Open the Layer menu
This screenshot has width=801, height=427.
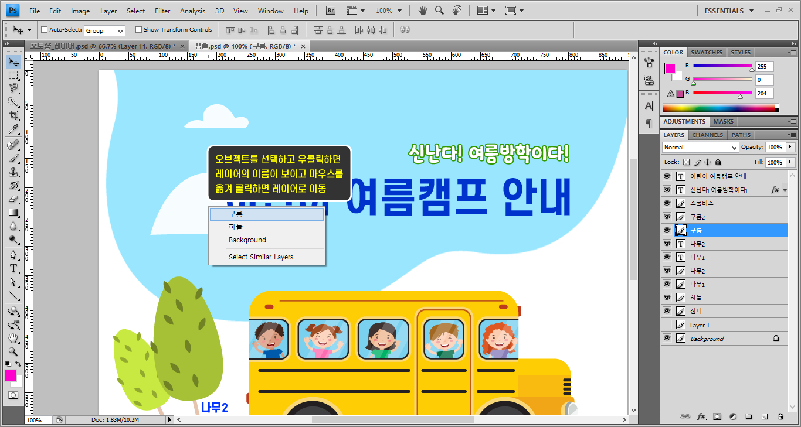coord(108,11)
